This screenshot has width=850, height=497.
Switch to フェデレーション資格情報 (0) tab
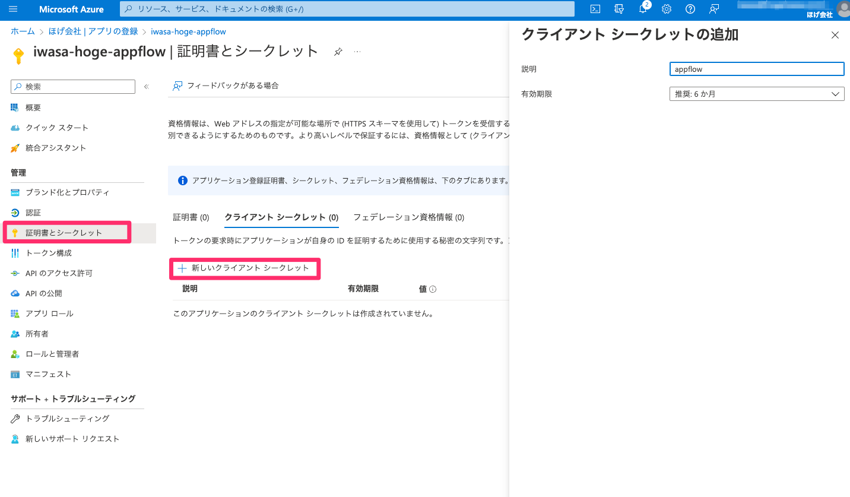pos(408,217)
